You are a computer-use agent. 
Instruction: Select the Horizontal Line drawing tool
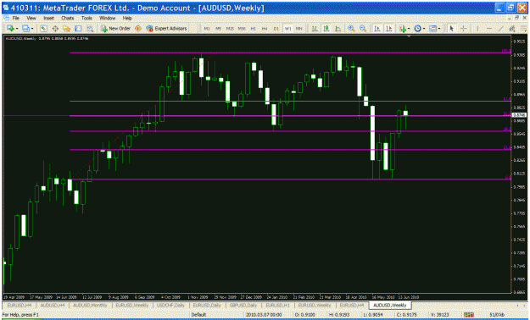[x=488, y=29]
